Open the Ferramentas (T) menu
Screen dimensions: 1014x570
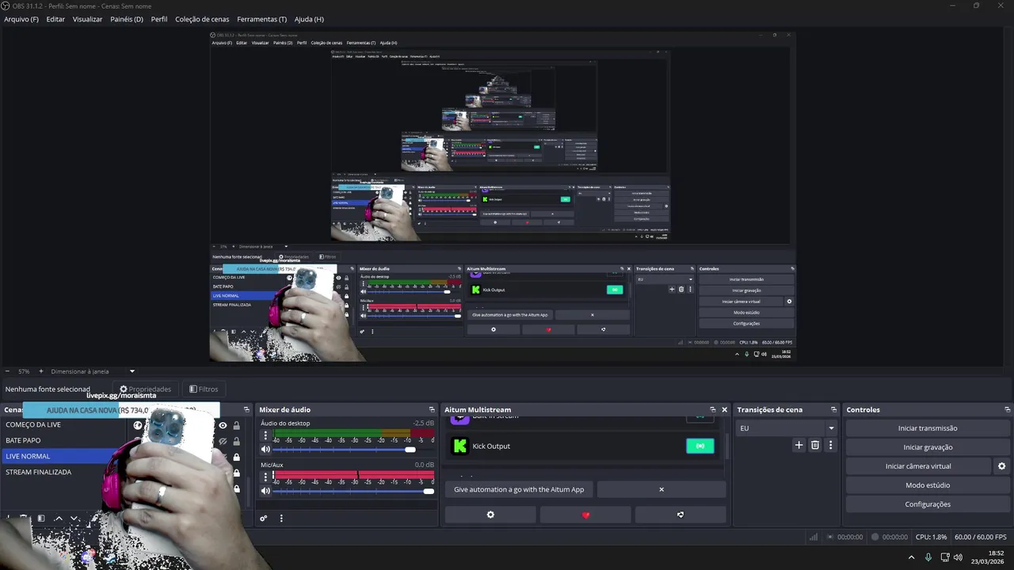[261, 19]
